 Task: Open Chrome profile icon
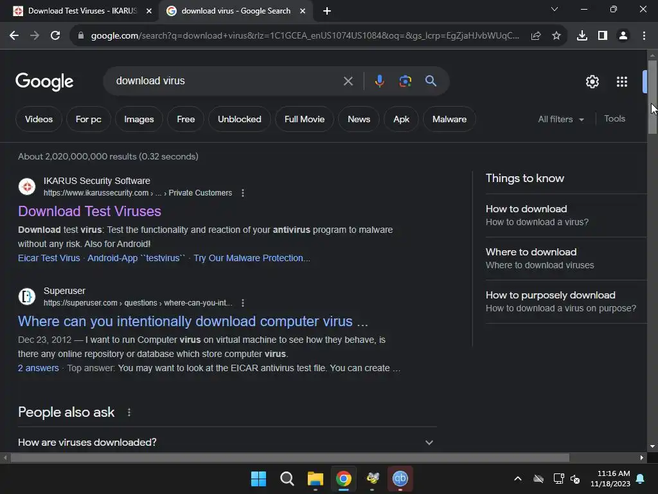(623, 36)
